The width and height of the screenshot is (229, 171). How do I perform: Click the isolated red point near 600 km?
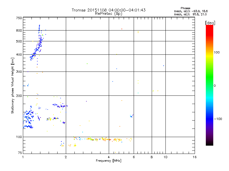(x=122, y=29)
